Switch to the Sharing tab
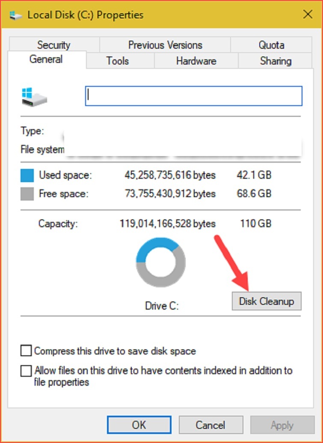The image size is (323, 443). point(276,61)
